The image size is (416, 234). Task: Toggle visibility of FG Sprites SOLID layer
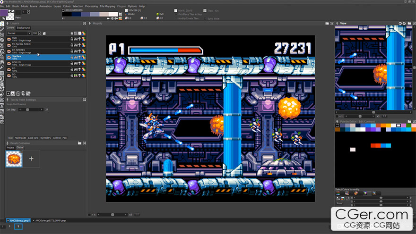coord(9,45)
